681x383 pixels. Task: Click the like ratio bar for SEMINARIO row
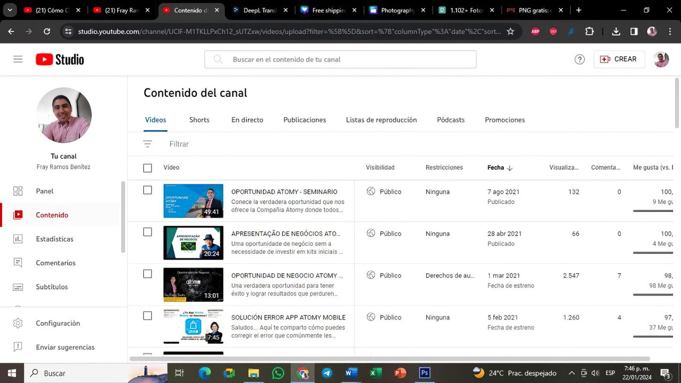click(653, 210)
